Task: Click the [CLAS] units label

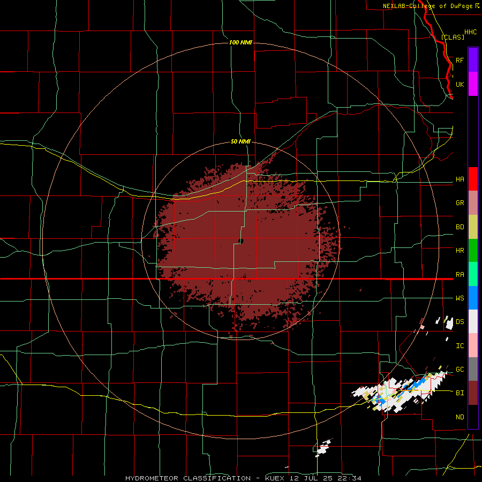Action: pyautogui.click(x=453, y=37)
